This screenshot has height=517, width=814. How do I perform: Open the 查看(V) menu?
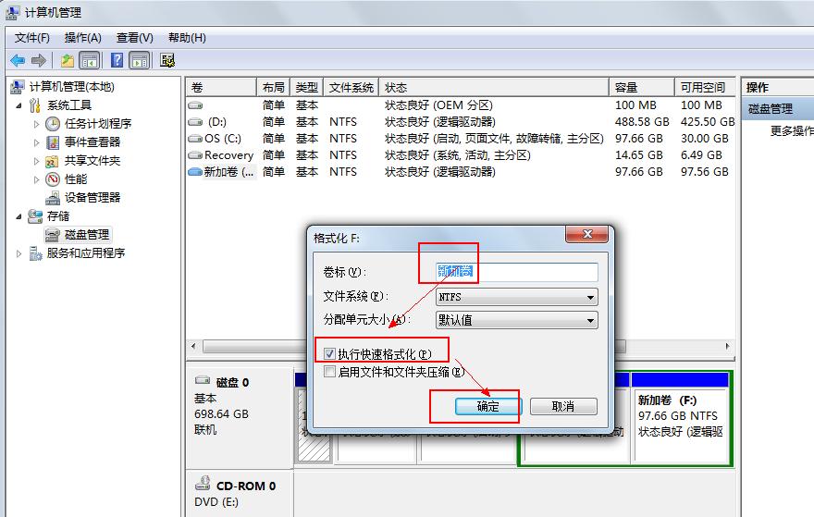(134, 38)
